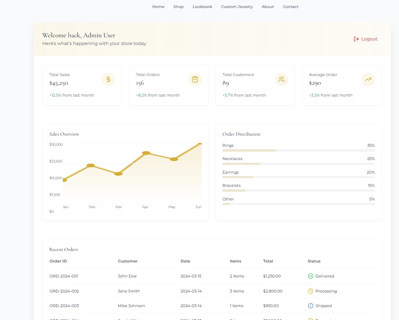Click the Rings distribution progress bar

pos(298,150)
